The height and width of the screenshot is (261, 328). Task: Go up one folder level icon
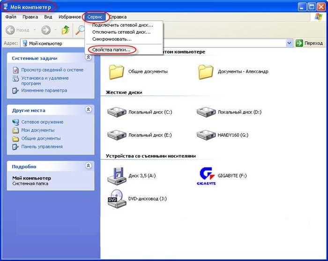66,30
